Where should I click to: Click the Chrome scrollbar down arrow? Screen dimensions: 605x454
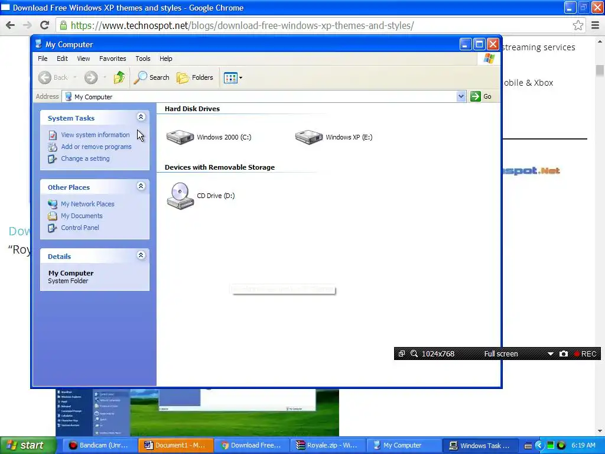tap(600, 431)
